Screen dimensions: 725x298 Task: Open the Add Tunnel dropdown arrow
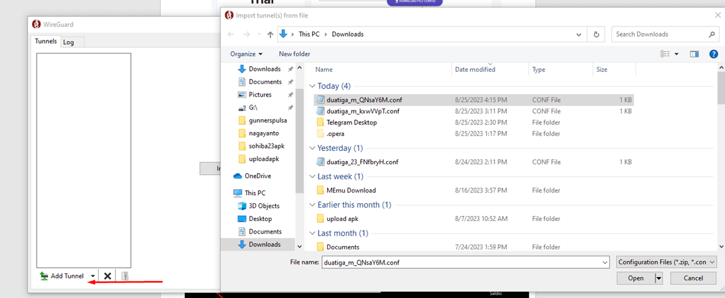tap(93, 276)
